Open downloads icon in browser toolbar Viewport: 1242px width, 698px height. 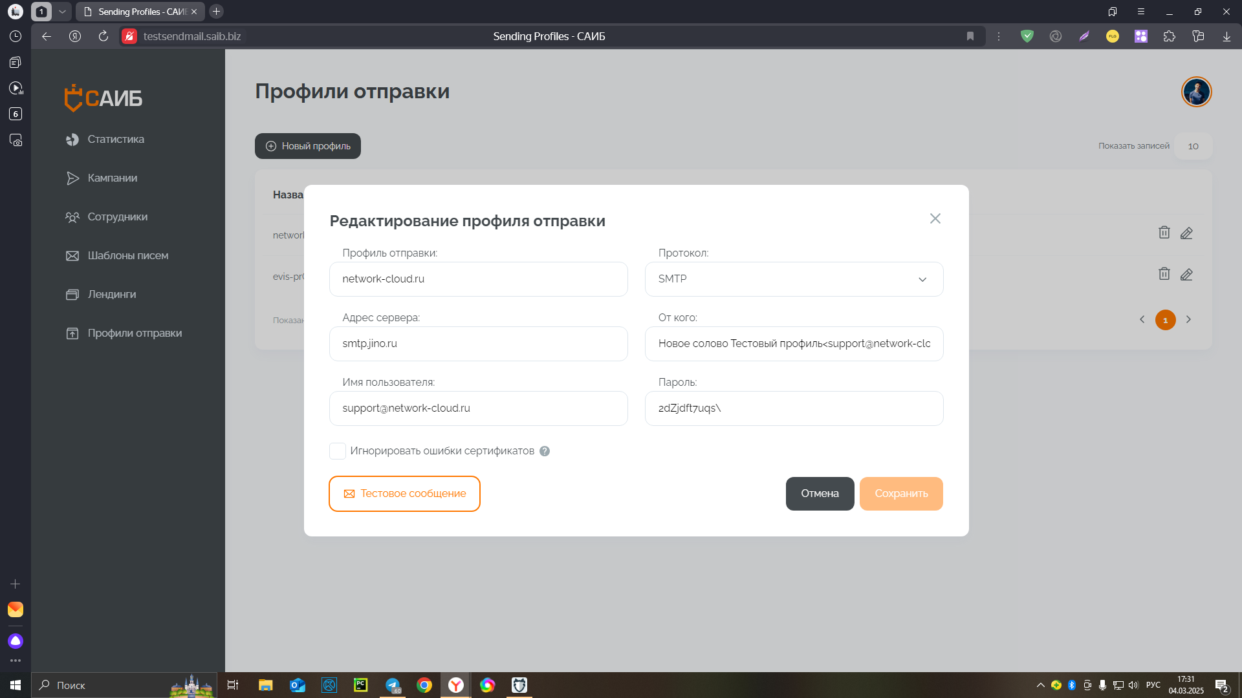1226,36
